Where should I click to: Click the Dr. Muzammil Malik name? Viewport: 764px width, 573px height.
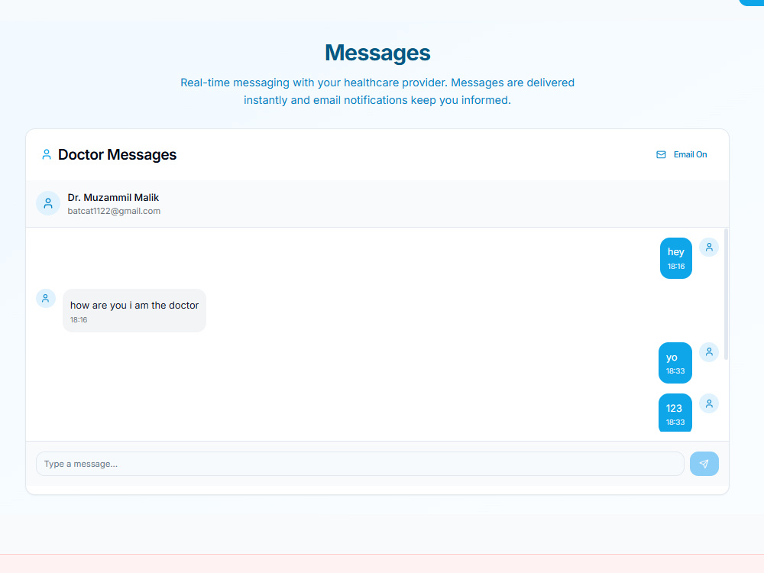click(x=113, y=197)
